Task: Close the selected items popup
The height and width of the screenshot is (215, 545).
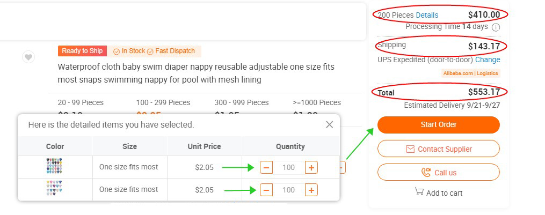Action: coord(329,124)
